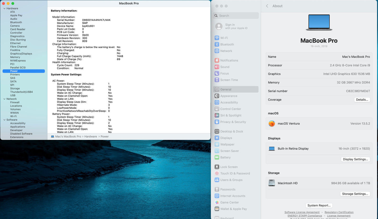This screenshot has width=378, height=219.
Task: Click the General gear icon
Action: click(217, 89)
